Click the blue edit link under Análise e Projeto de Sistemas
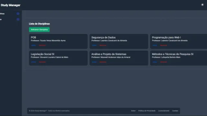The height and width of the screenshot is (116, 207). coord(94,62)
